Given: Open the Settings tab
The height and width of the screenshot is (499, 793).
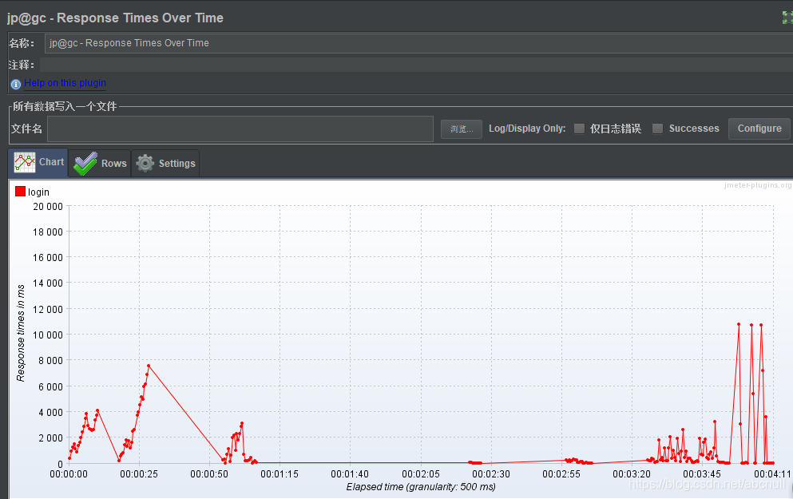Looking at the screenshot, I should tap(165, 164).
